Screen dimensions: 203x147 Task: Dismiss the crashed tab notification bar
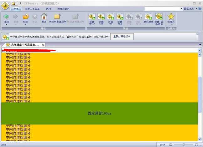tap(197, 34)
